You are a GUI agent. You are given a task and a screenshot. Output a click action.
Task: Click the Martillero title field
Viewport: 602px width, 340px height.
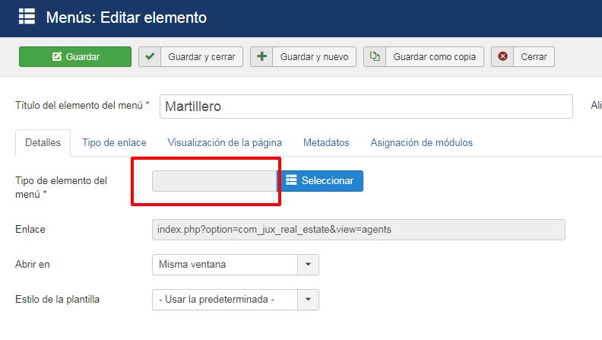366,106
